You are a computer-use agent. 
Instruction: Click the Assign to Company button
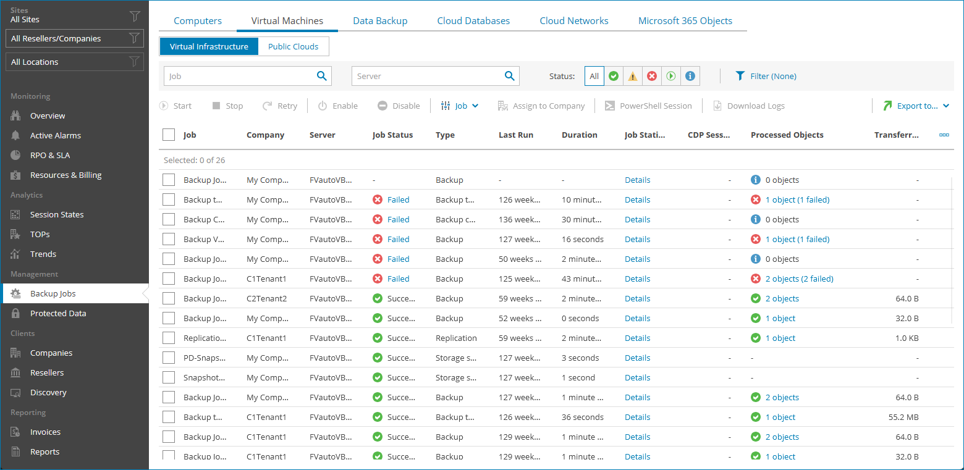[x=541, y=106]
